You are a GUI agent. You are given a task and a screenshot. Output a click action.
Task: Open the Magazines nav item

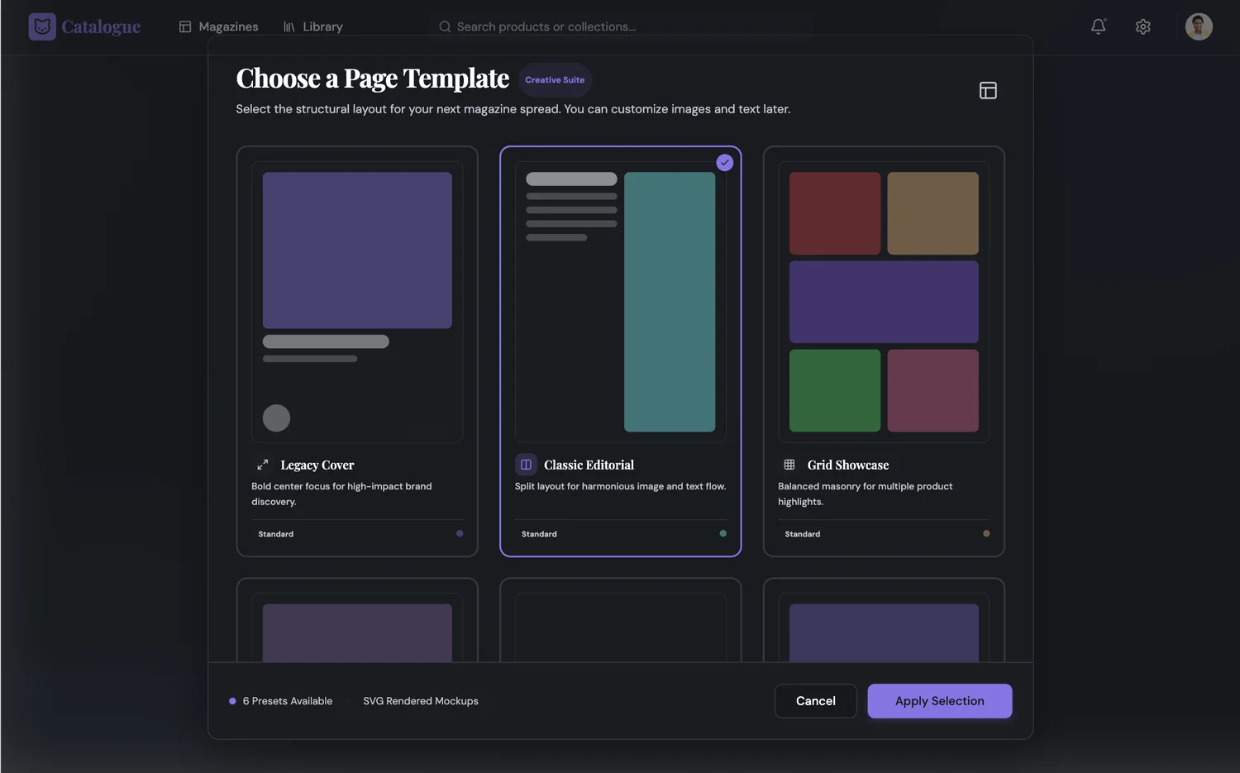pyautogui.click(x=219, y=26)
